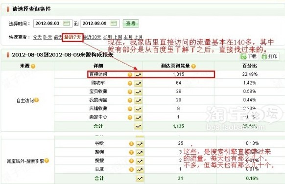Open help icon beside 淘宝站外-搜索引擎

click(47, 161)
